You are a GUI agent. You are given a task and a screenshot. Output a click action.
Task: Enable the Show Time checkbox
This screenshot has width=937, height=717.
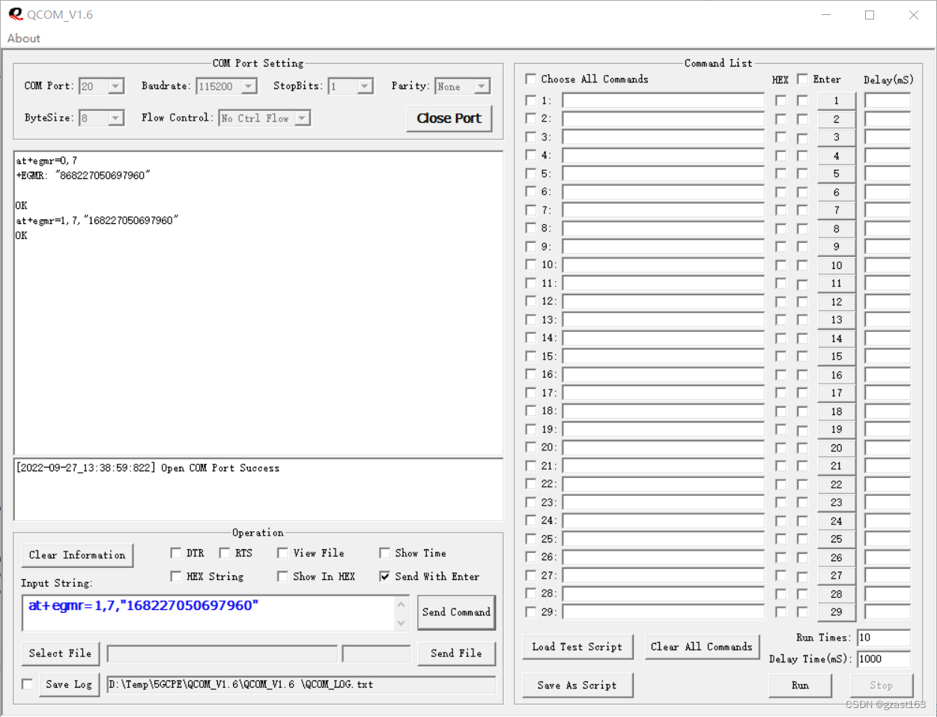point(384,553)
